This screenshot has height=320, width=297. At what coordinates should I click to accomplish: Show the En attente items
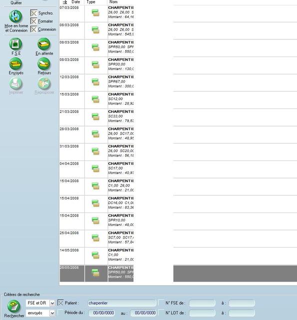44,44
